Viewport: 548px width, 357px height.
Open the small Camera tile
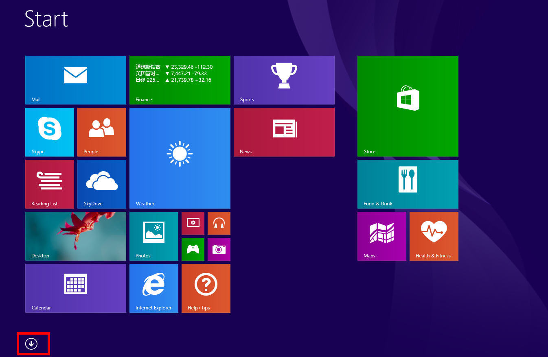(x=219, y=249)
